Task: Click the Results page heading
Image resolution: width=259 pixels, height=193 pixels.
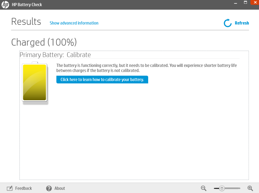Action: tap(26, 21)
